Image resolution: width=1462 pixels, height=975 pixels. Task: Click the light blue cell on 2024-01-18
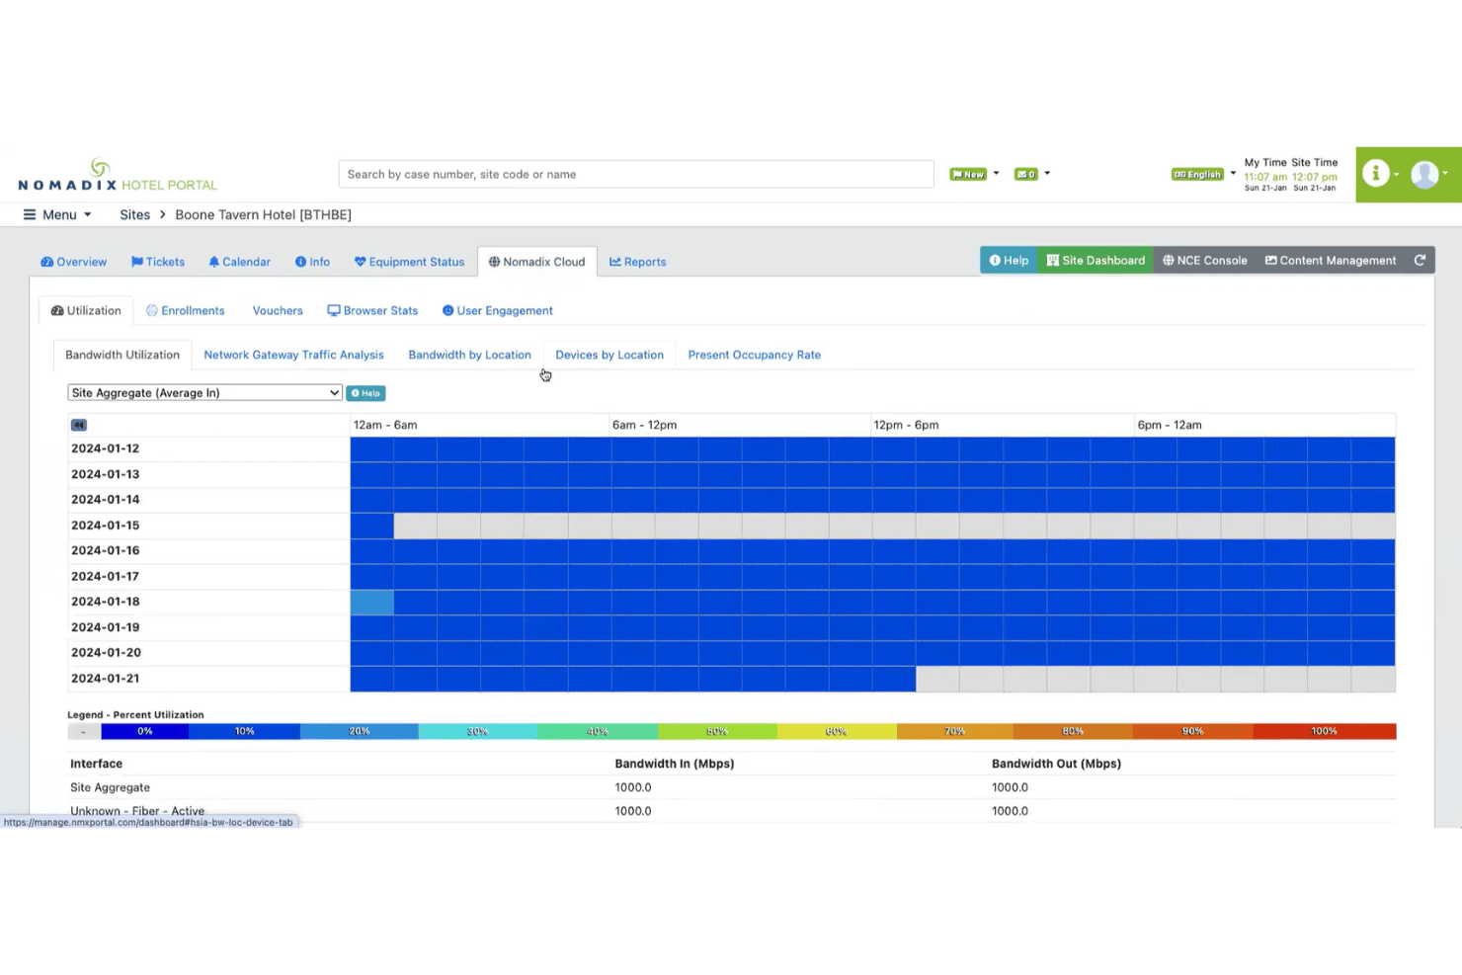point(372,603)
